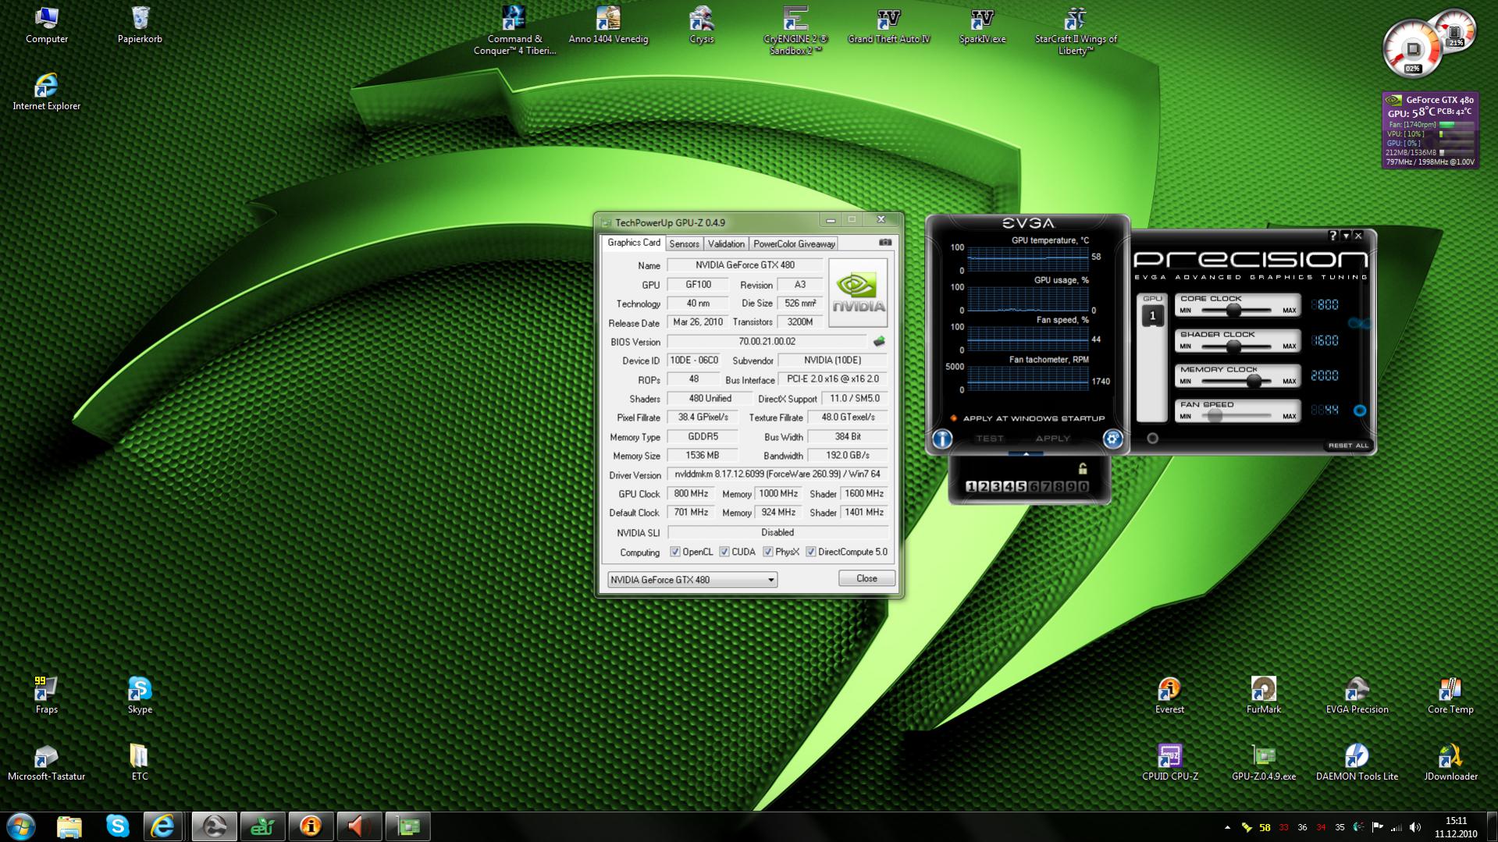Launch Skype from the desktop icon
Image resolution: width=1498 pixels, height=842 pixels.
(x=140, y=695)
